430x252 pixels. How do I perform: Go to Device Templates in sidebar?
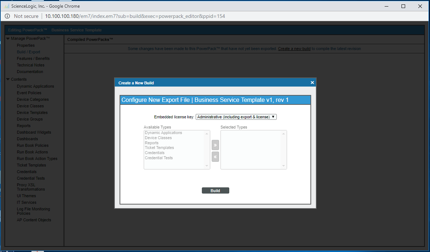tap(32, 112)
